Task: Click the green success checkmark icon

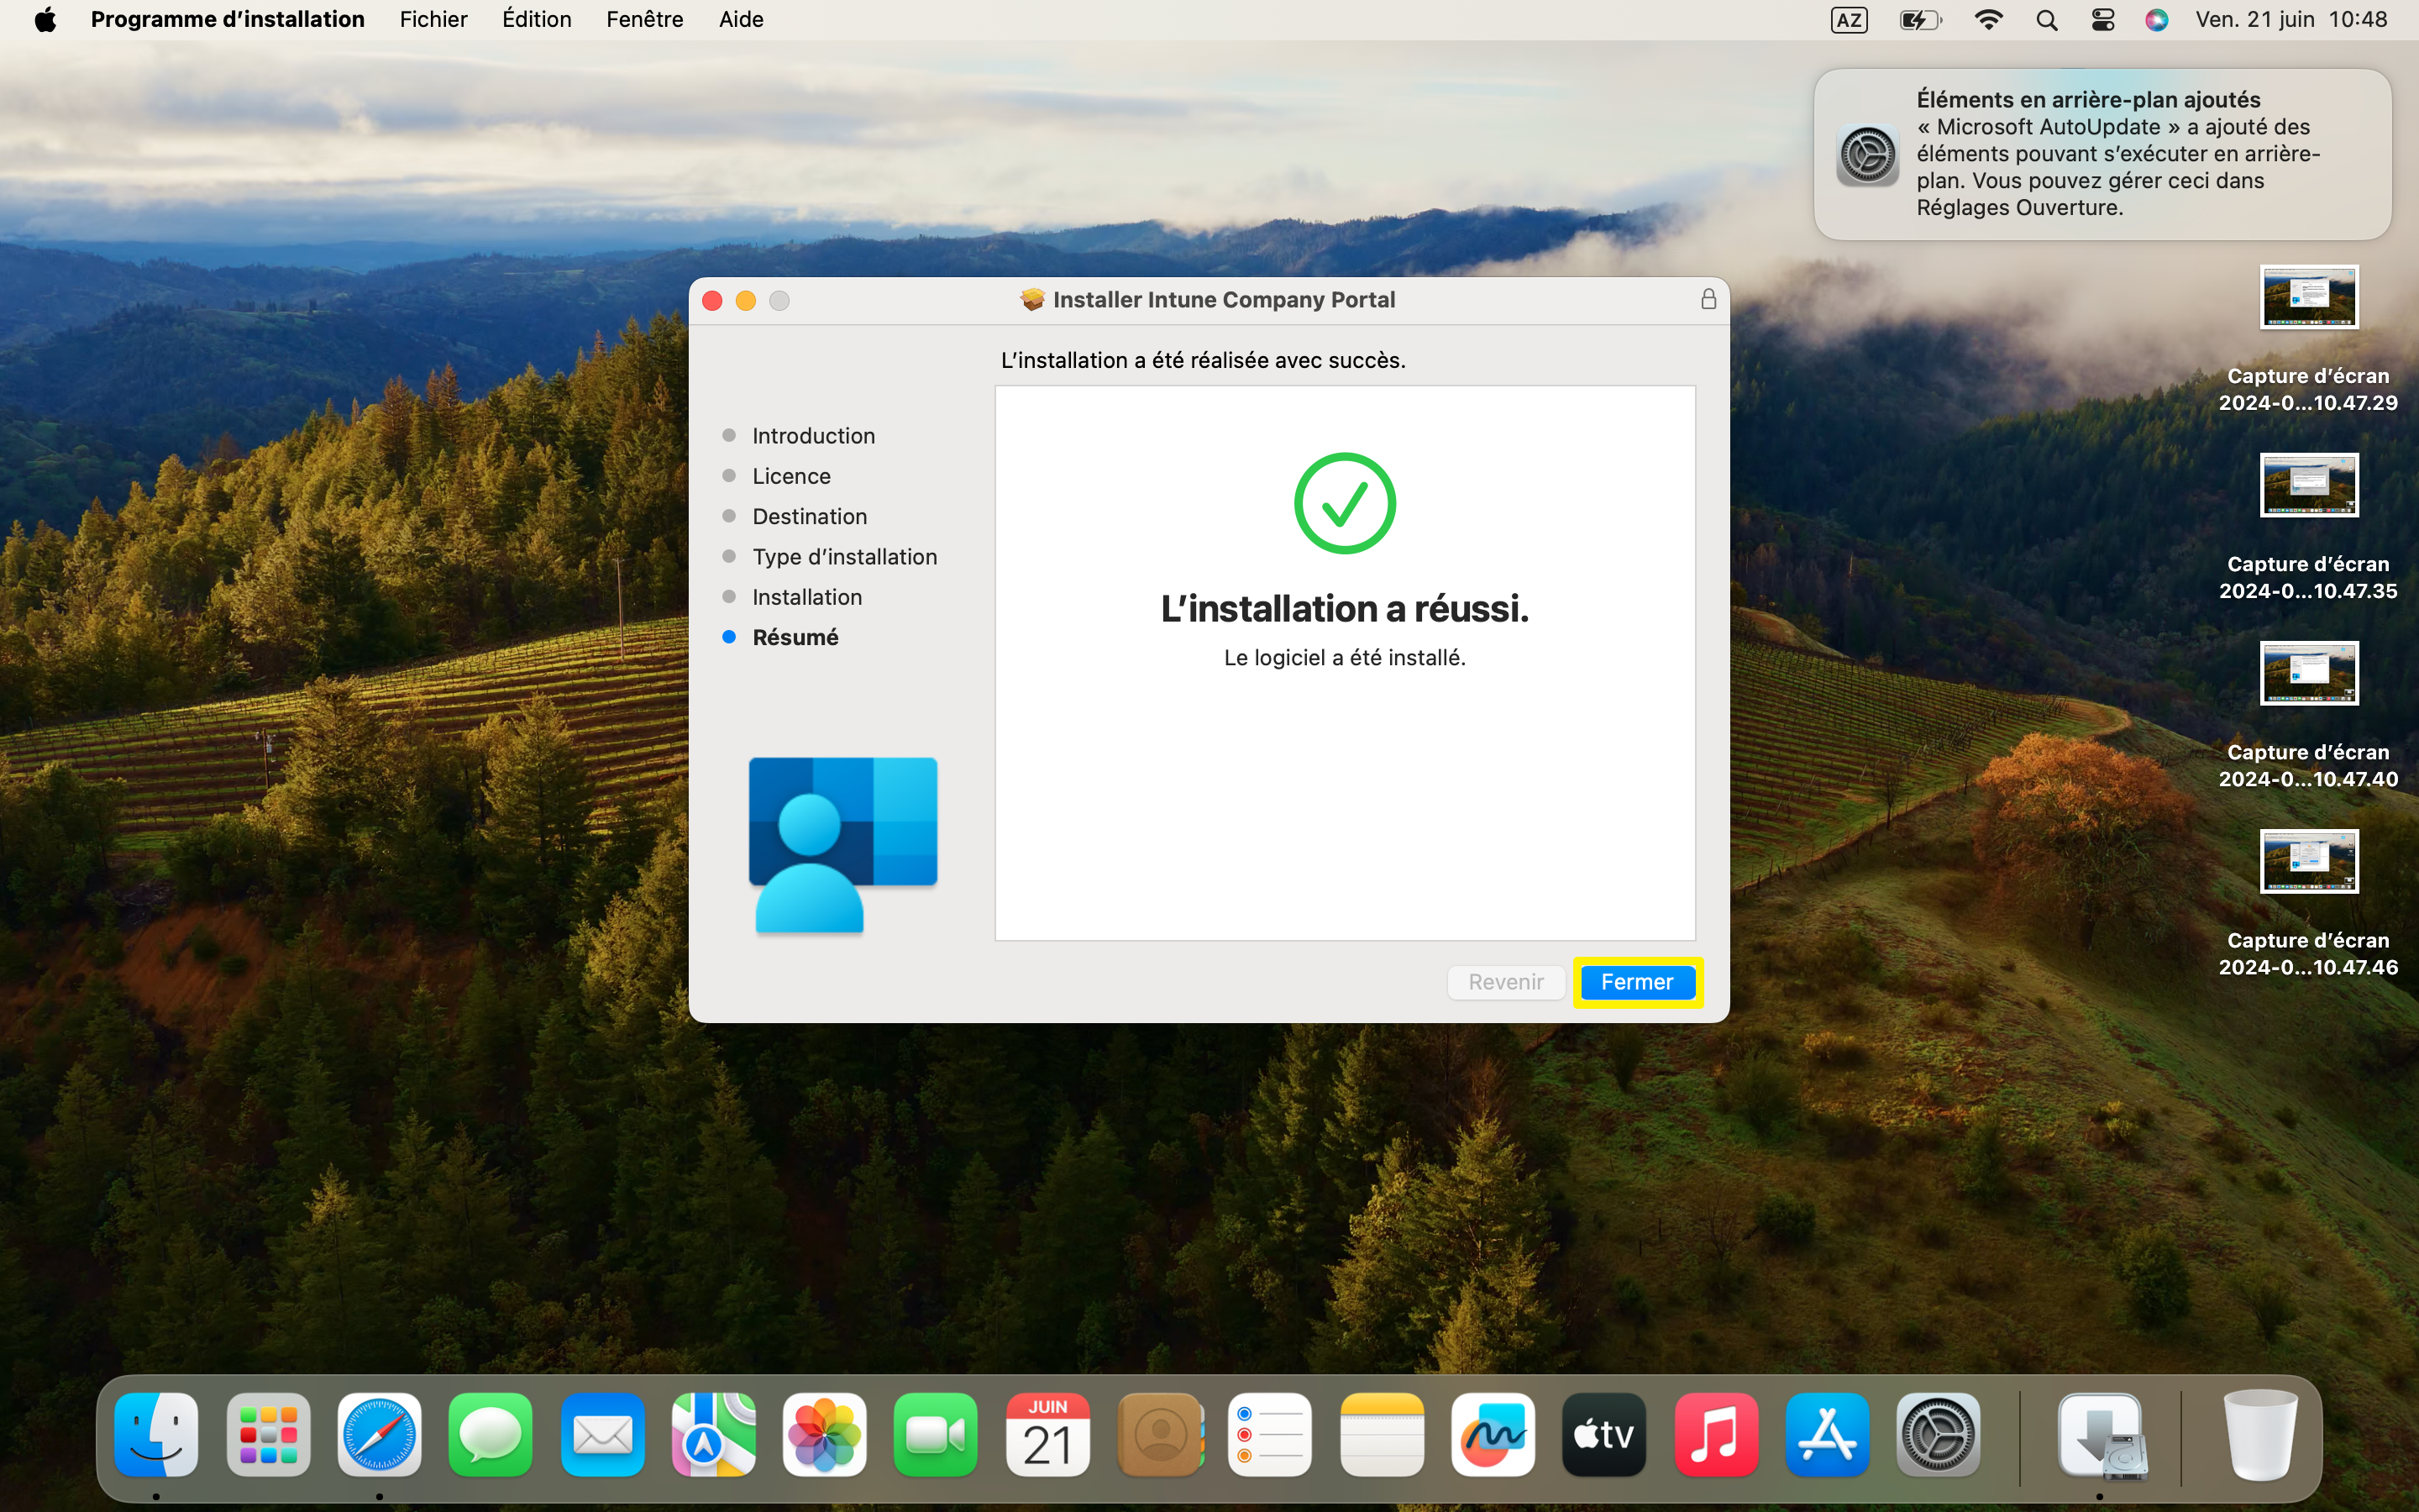Action: (x=1345, y=503)
